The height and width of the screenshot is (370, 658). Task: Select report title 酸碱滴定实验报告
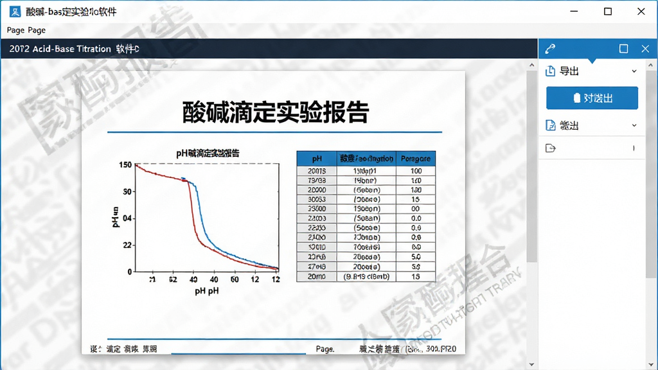pos(275,112)
